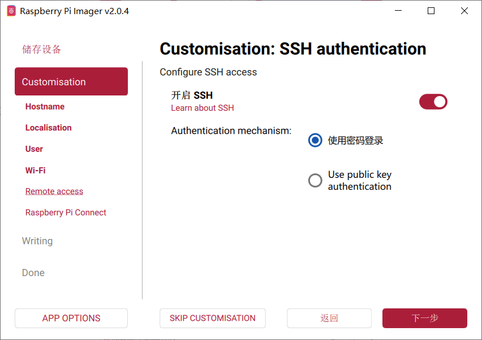Screen dimensions: 482x340
Task: Click the Raspberry Pi Imager app icon
Action: (x=11, y=11)
